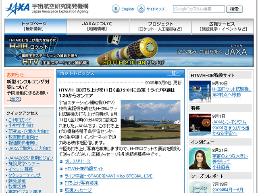Open the 打ち上げ写真募集 link
The height and width of the screenshot is (193, 258).
(81, 183)
